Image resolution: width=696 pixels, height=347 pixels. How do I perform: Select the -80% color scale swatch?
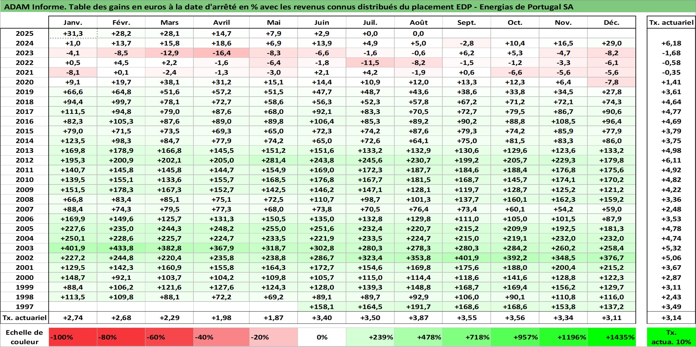[x=121, y=337]
